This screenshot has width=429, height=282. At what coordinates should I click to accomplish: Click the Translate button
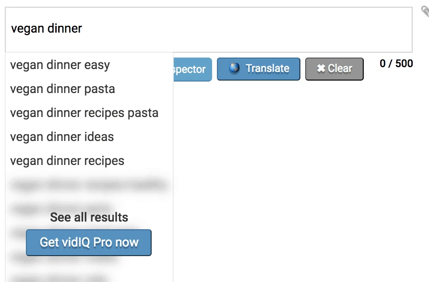pyautogui.click(x=258, y=69)
